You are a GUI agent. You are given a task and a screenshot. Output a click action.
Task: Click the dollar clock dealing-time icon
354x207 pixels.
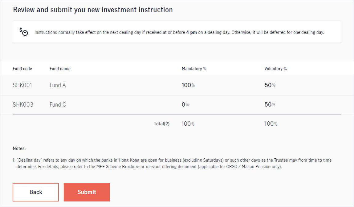(23, 32)
